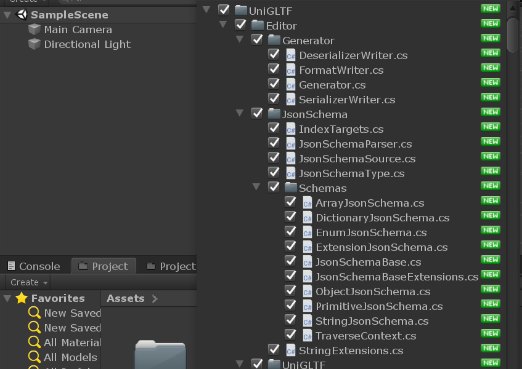
Task: Click the Unity logo beside SampleScene
Action: click(x=22, y=15)
